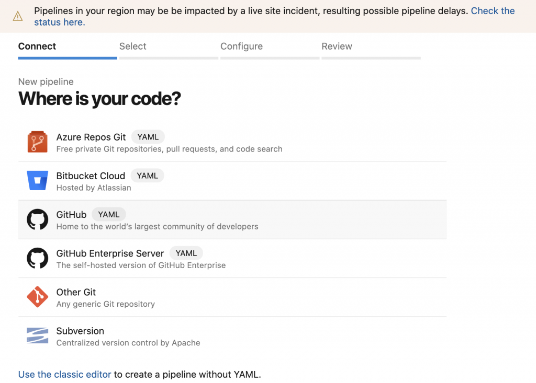The width and height of the screenshot is (536, 383).
Task: Pick the GitHub source option title
Action: coord(71,214)
